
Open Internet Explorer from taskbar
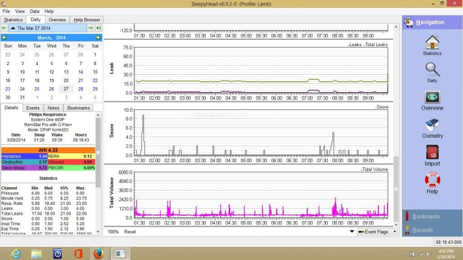coord(16,254)
